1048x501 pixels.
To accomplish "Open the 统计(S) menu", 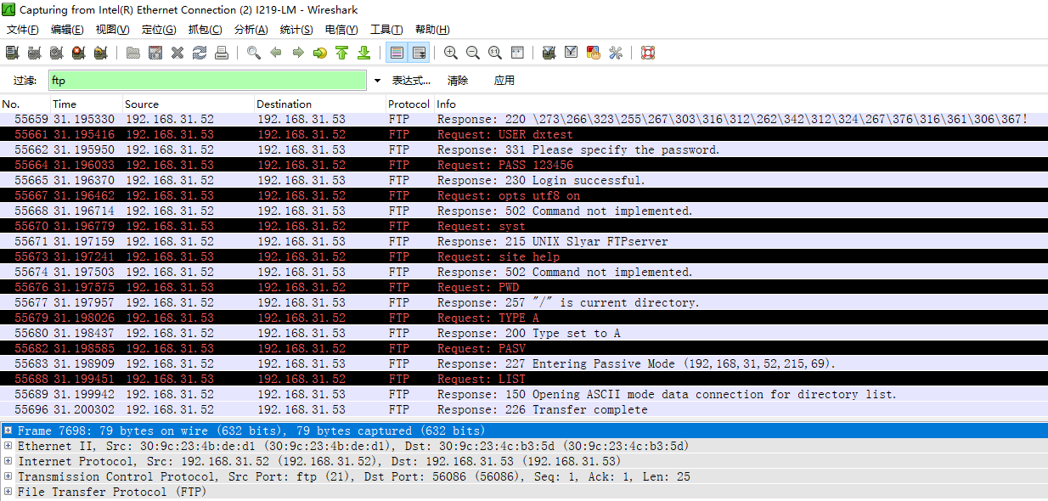I will [296, 30].
